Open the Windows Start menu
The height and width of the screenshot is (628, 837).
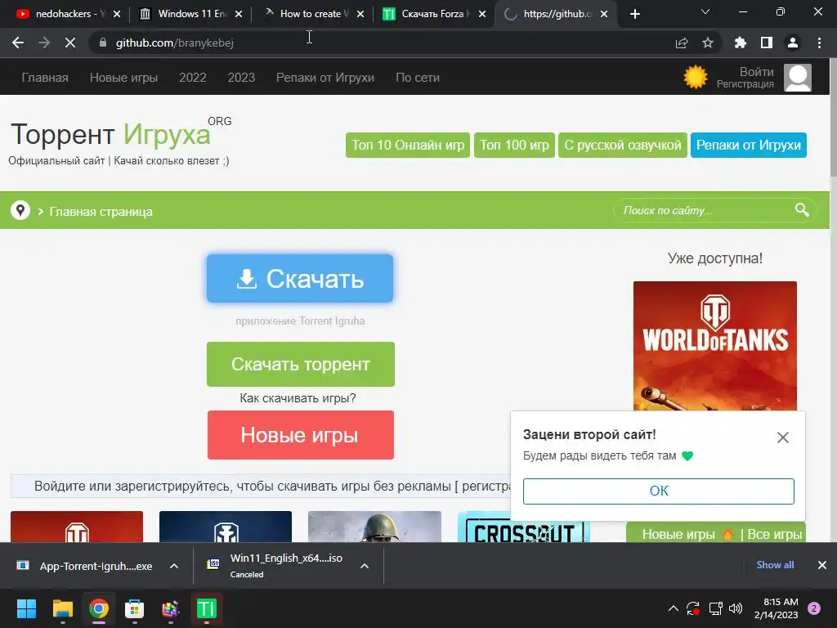(x=26, y=608)
